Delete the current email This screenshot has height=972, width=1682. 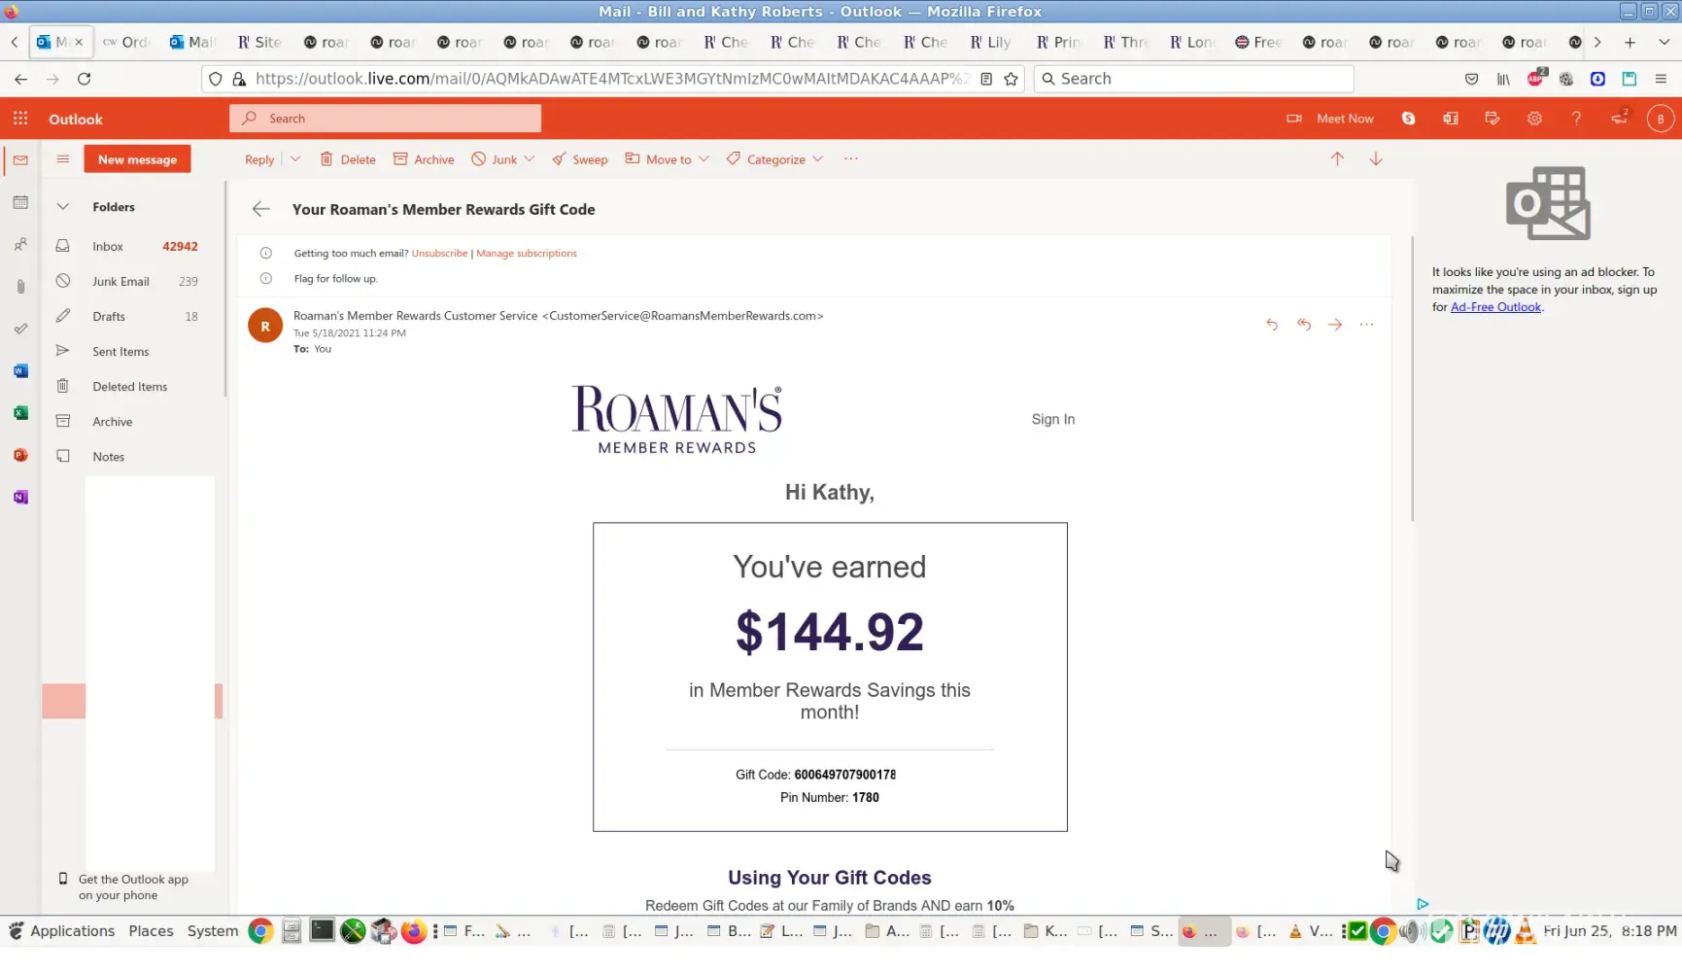click(x=348, y=159)
